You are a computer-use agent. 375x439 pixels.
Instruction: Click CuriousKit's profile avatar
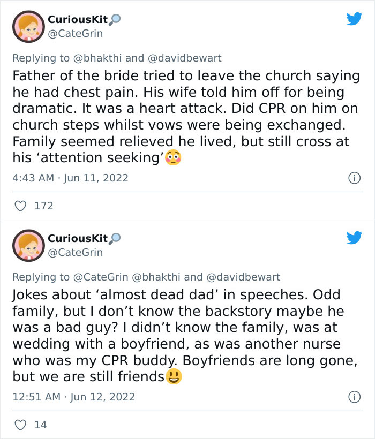29,26
